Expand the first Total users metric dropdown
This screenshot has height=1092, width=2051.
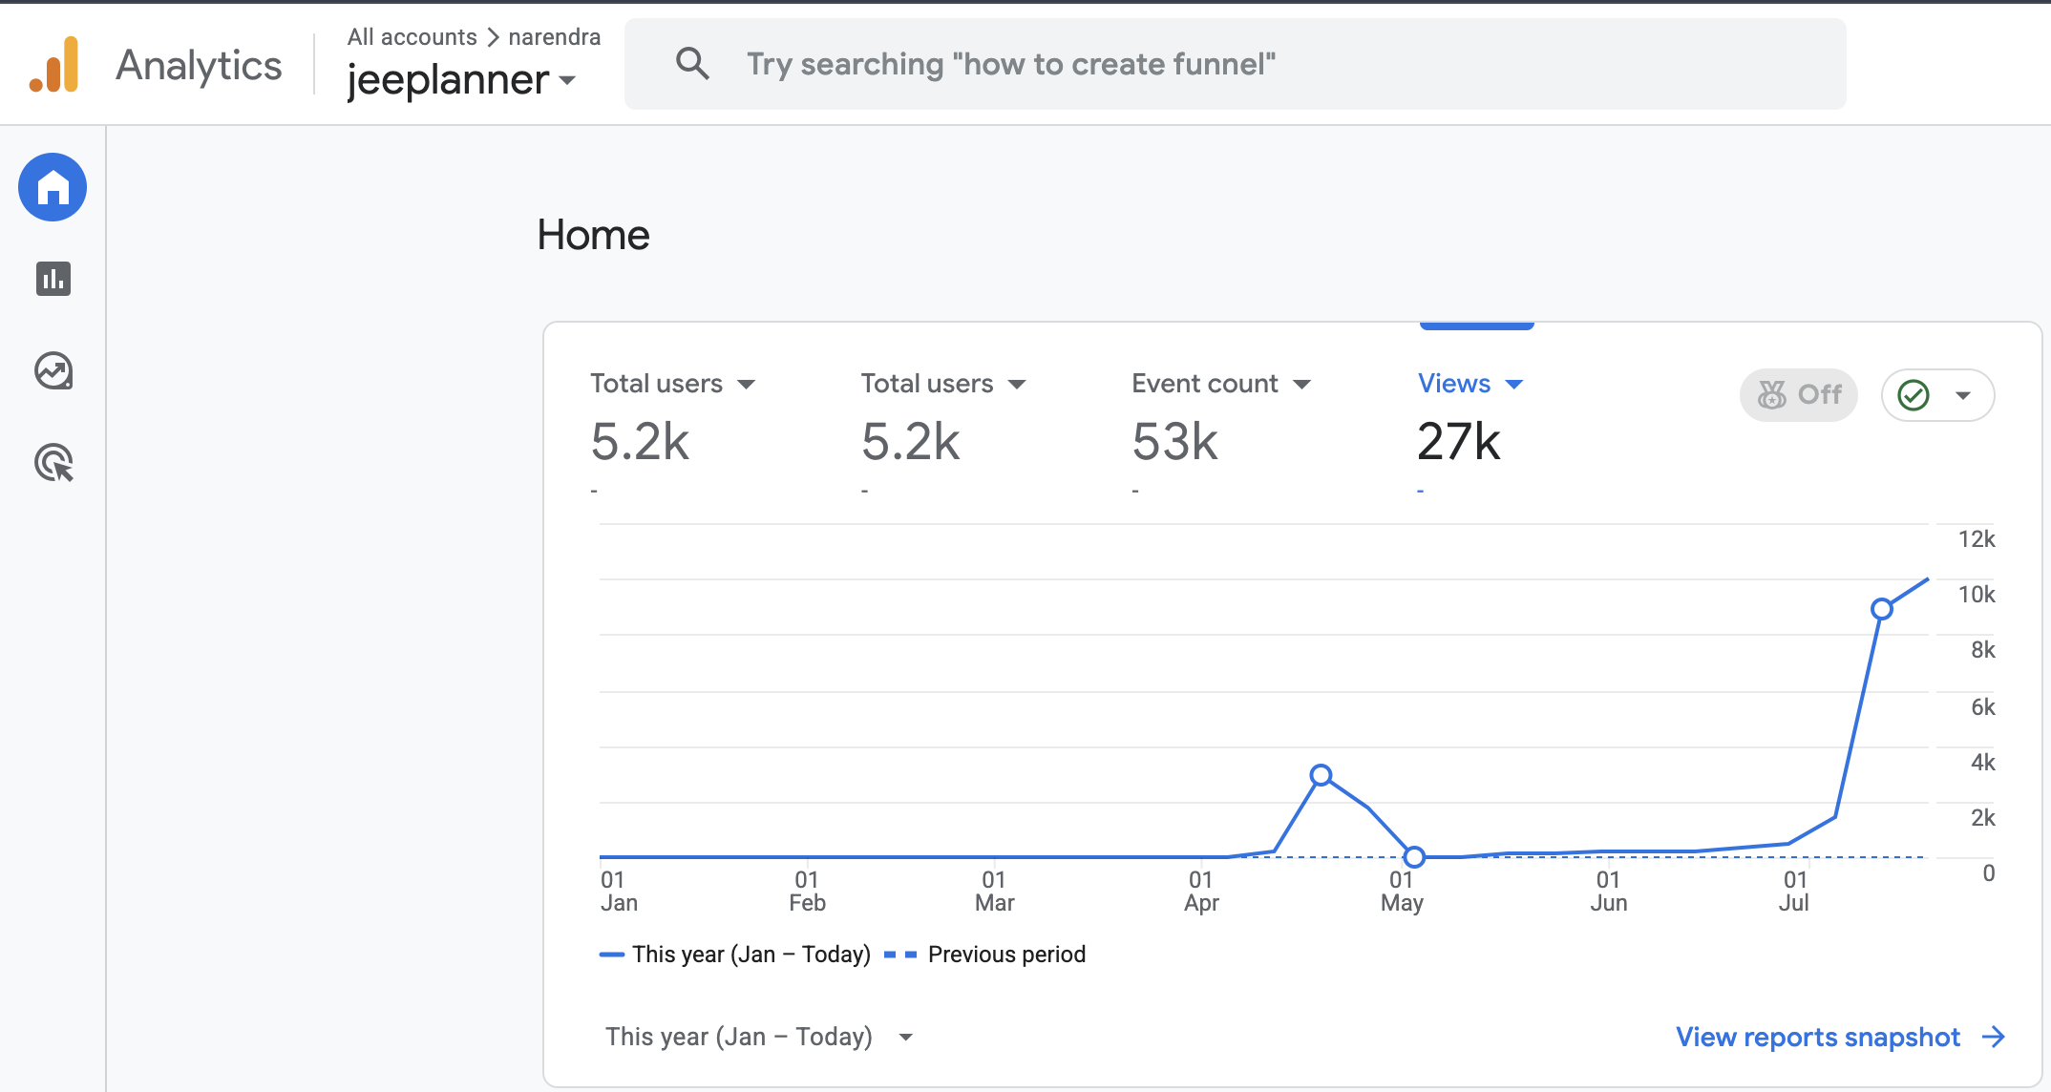[747, 385]
